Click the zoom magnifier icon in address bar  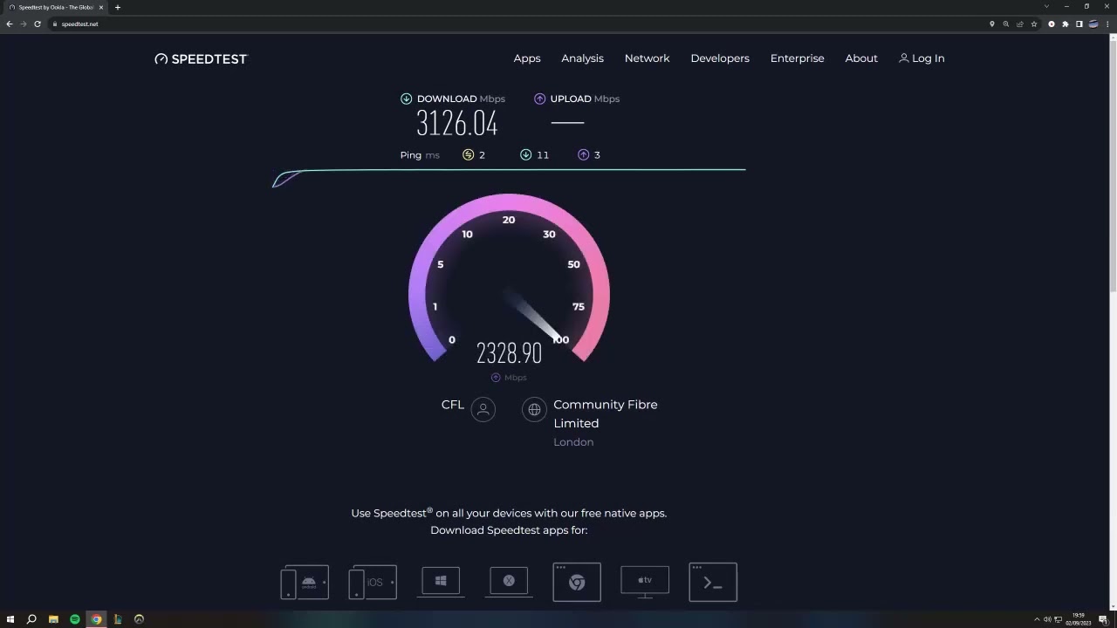coord(1005,24)
